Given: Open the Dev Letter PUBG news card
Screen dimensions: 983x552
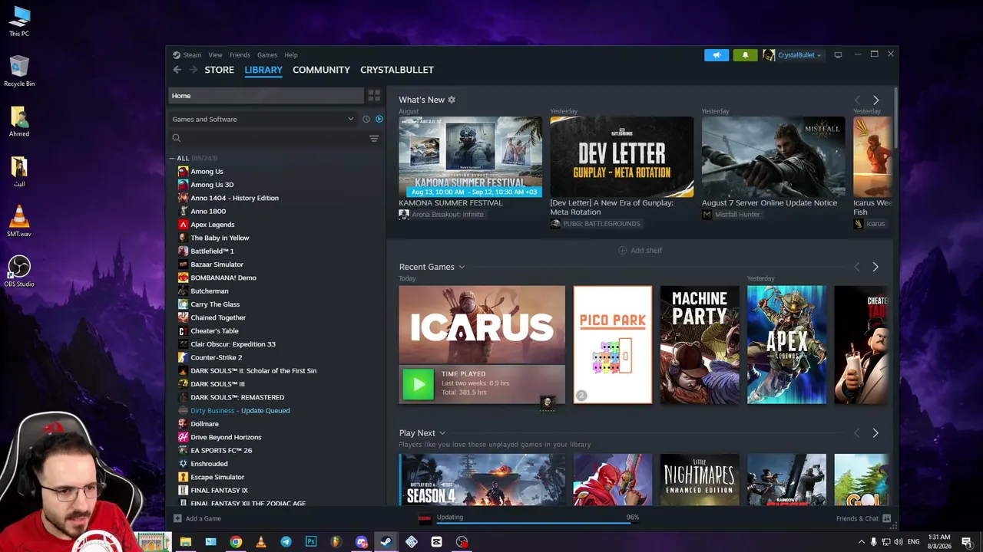Looking at the screenshot, I should click(x=622, y=157).
